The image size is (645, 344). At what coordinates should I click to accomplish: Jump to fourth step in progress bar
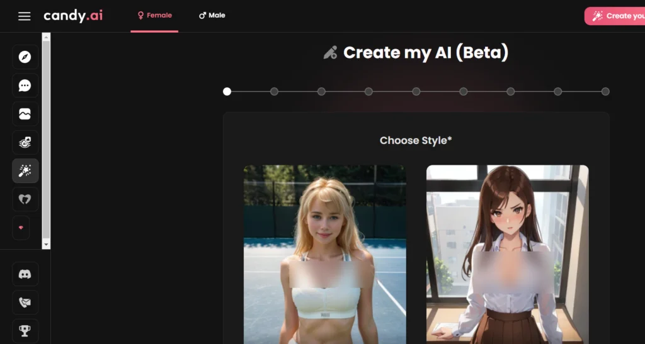click(369, 92)
